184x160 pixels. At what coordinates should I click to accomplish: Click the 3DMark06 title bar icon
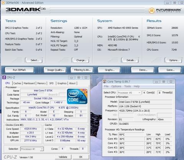coord(3,3)
